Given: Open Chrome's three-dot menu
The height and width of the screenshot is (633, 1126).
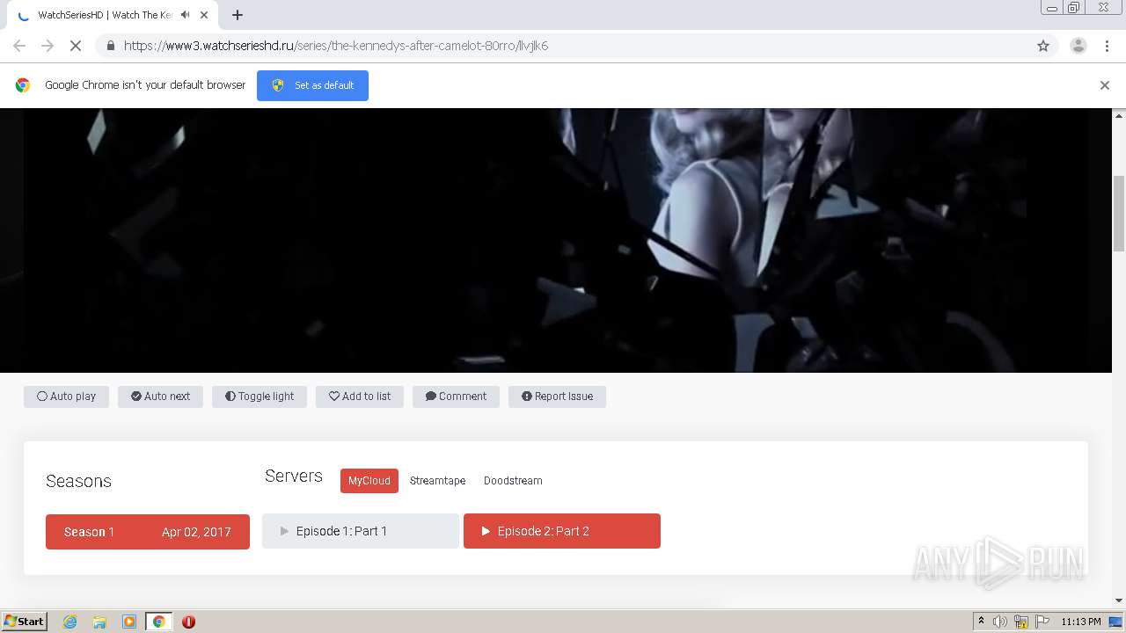Looking at the screenshot, I should pos(1108,46).
